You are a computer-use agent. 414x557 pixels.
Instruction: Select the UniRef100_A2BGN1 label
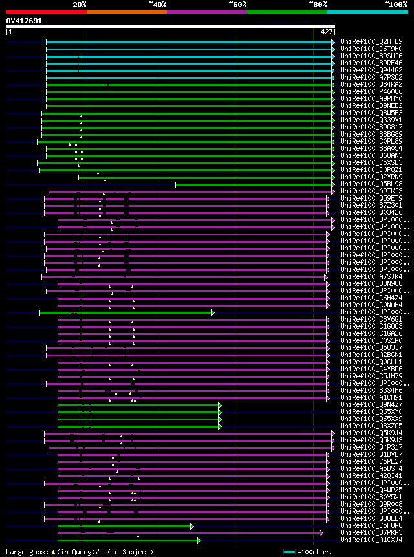pos(371,355)
